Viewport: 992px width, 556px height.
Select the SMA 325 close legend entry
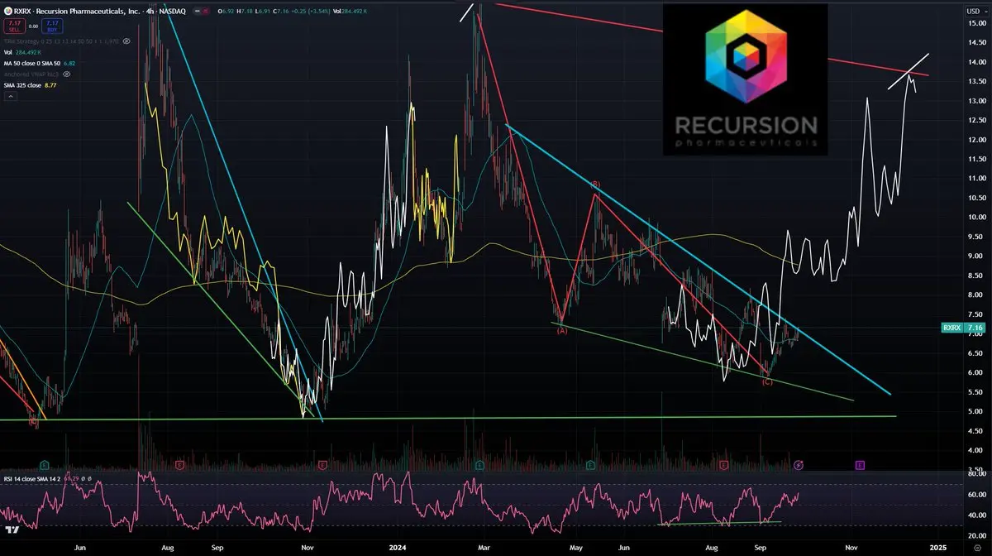coord(30,85)
